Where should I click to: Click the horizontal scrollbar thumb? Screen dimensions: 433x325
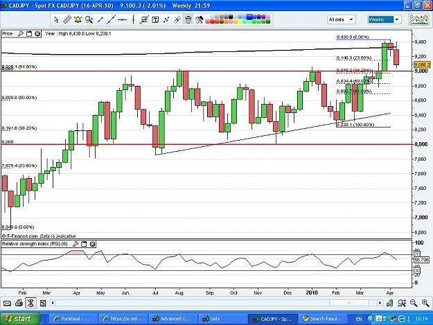(348, 303)
